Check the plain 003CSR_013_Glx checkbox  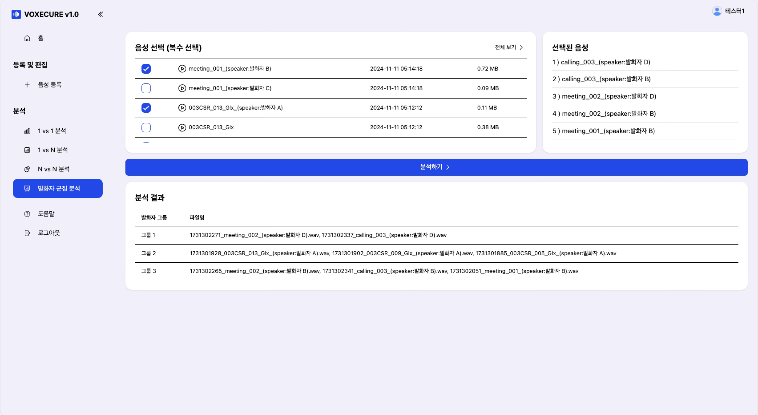point(146,128)
